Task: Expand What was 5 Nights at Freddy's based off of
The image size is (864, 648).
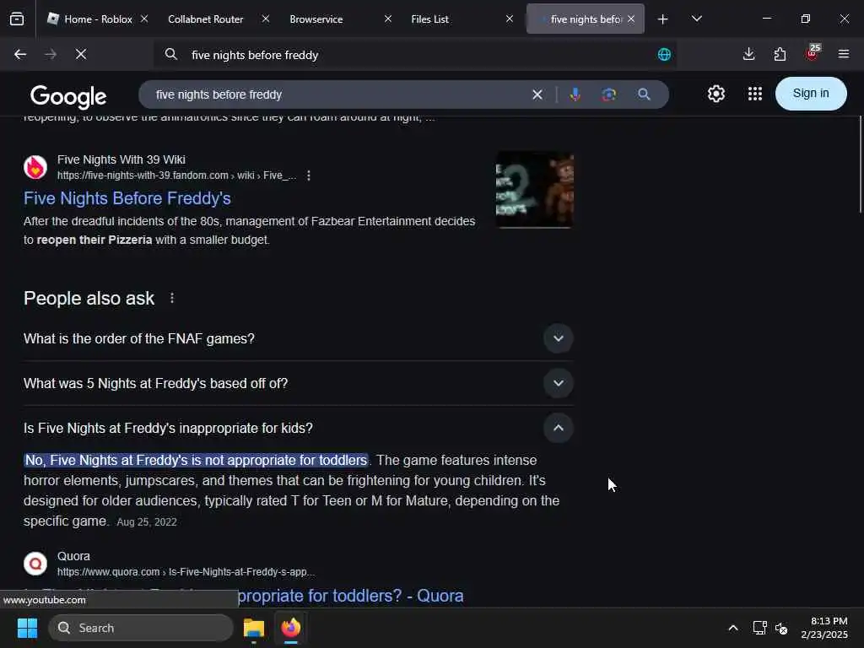Action: pos(559,383)
